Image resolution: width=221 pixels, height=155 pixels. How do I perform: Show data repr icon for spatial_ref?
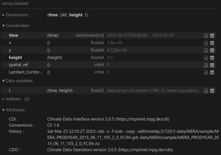(212, 65)
